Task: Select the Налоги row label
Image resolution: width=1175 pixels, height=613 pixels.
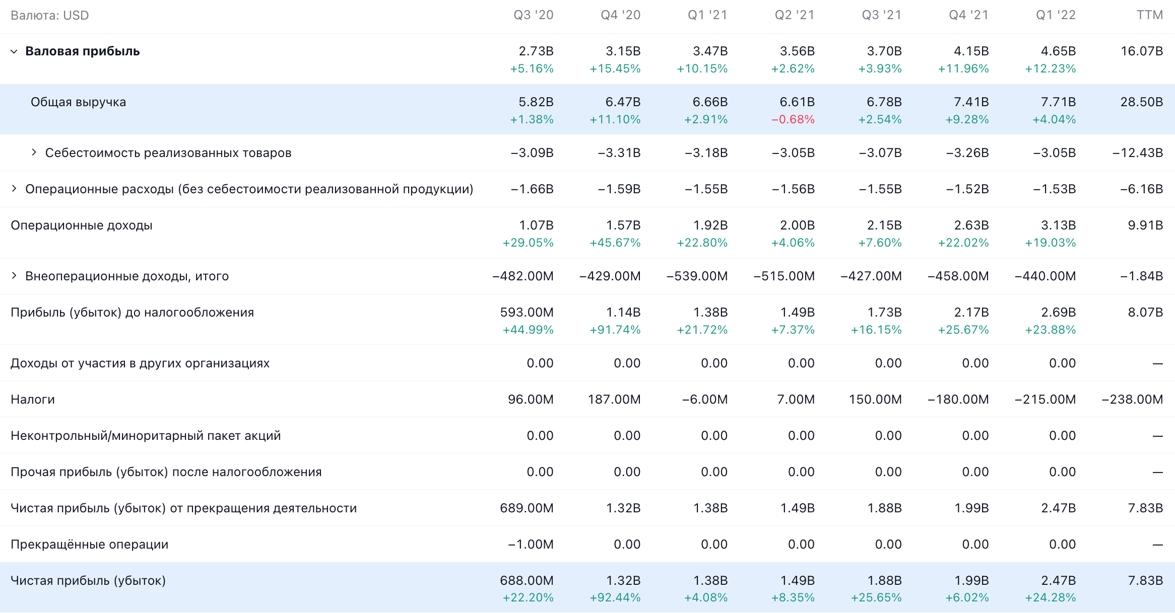Action: 33,399
